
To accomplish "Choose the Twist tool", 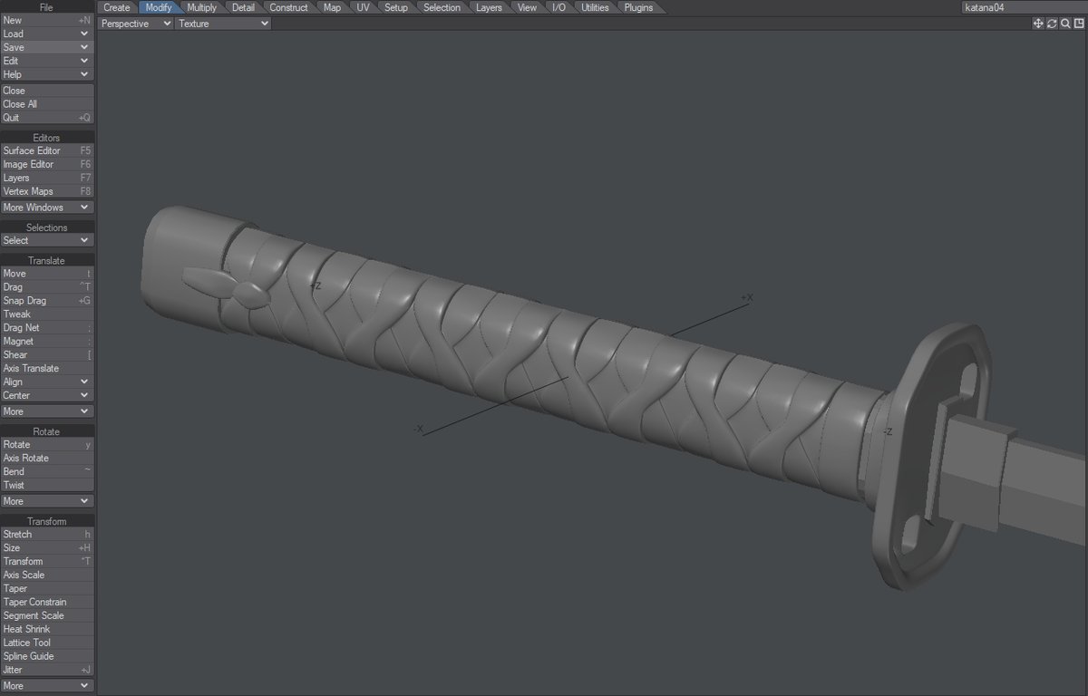I will click(x=47, y=486).
